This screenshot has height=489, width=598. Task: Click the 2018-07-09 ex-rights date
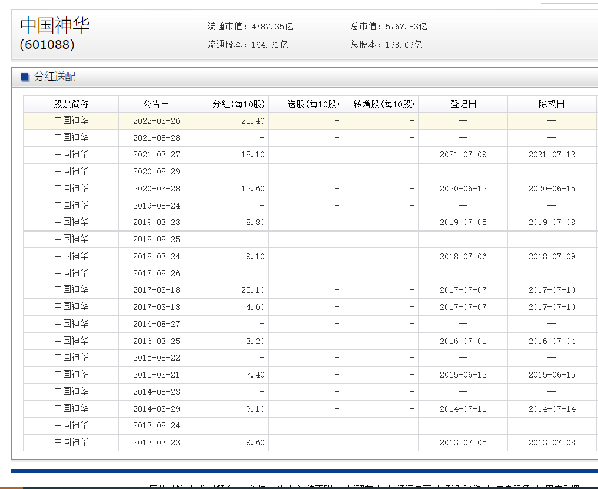tap(552, 256)
